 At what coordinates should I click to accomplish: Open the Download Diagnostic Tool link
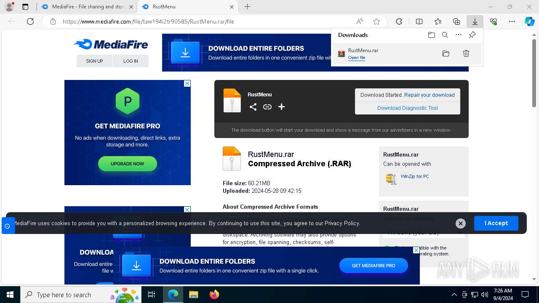(407, 108)
